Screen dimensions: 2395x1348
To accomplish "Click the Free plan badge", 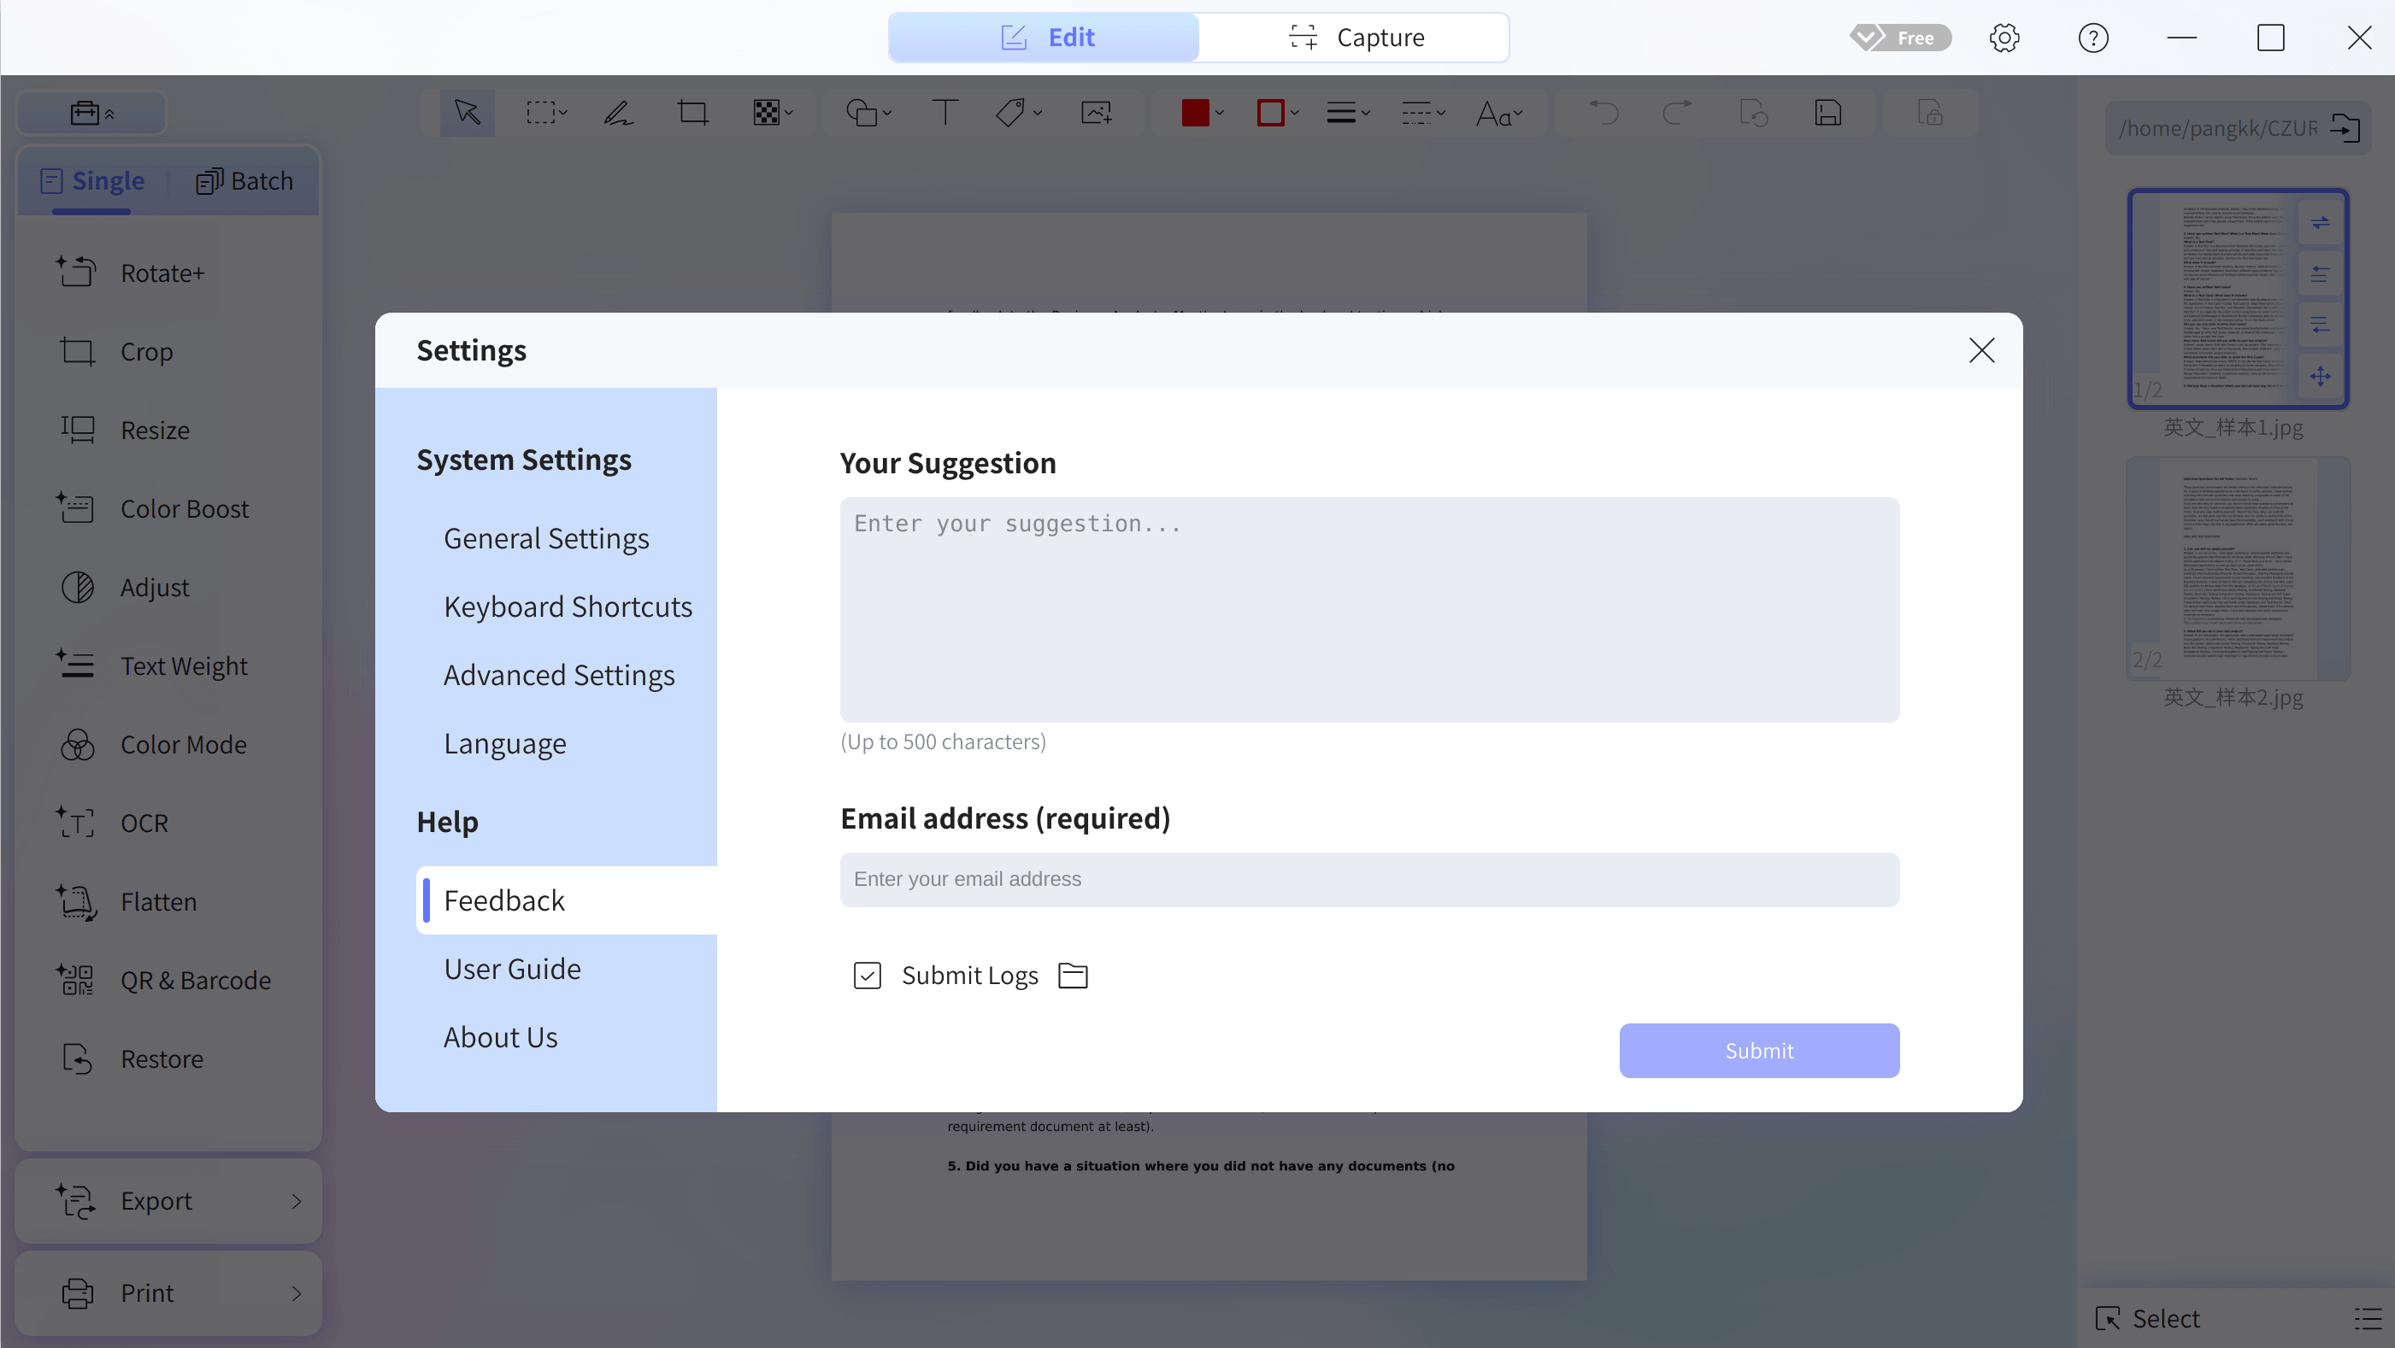I will (1900, 38).
